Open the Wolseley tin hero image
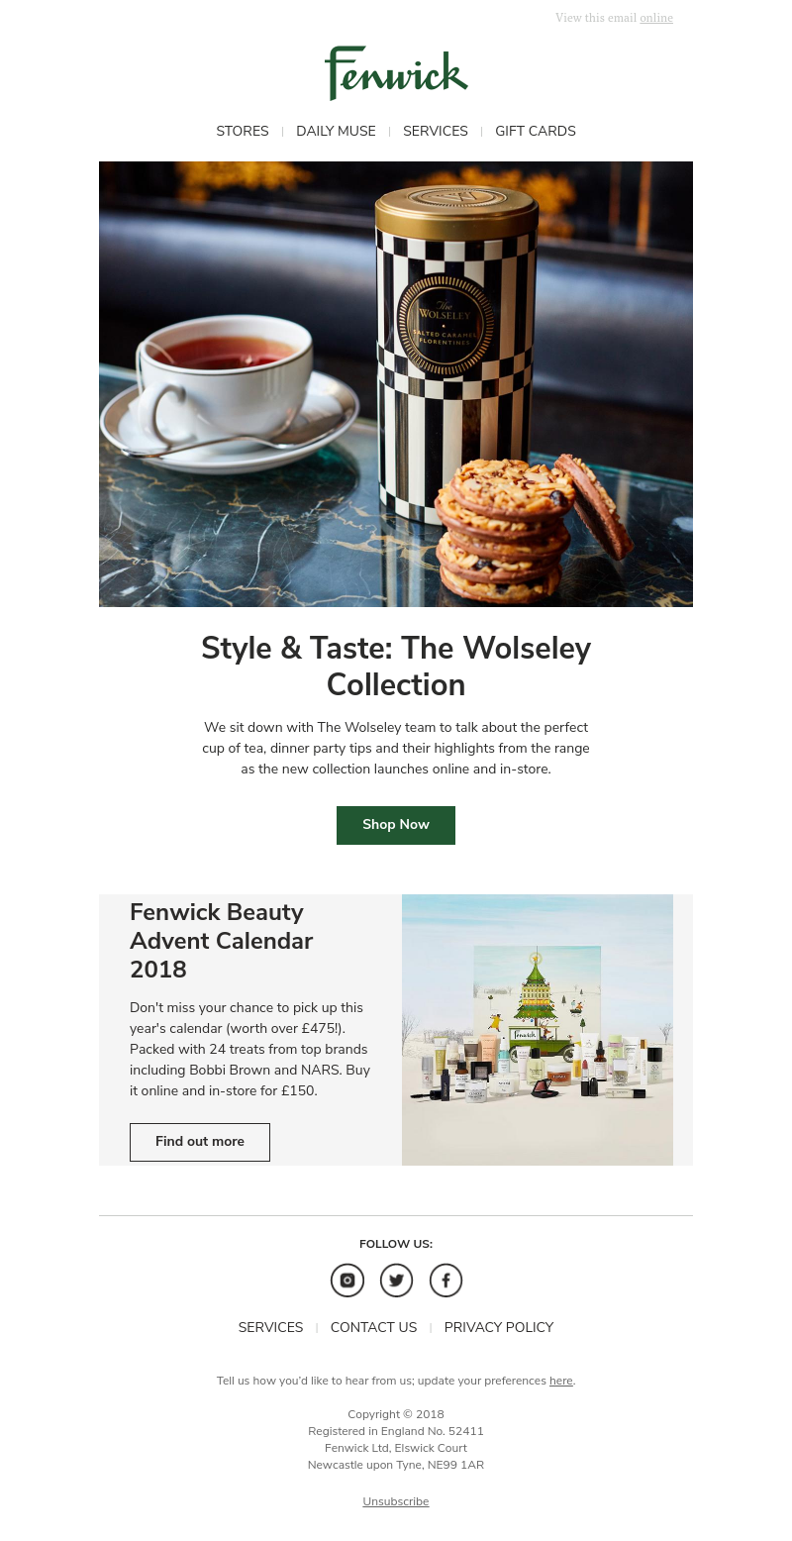Screen dimensions: 792x1541 tap(396, 384)
